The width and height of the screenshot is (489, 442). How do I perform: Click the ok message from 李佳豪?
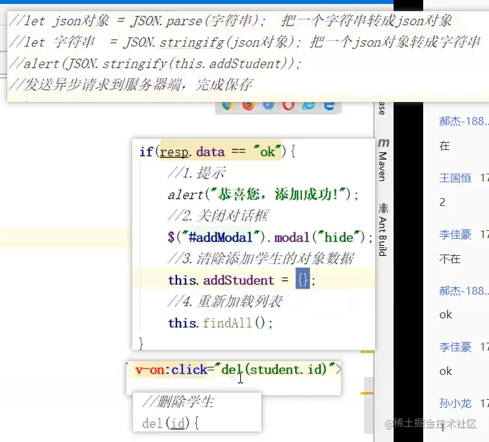coord(446,371)
